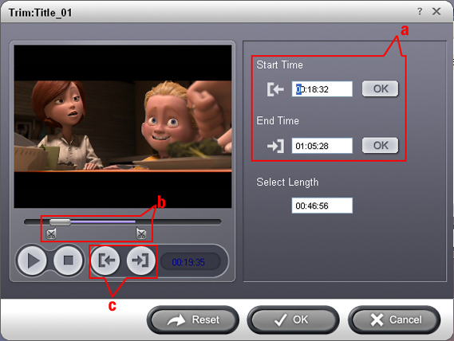This screenshot has height=341, width=454.
Task: Click the Start Time input field
Action: point(322,89)
